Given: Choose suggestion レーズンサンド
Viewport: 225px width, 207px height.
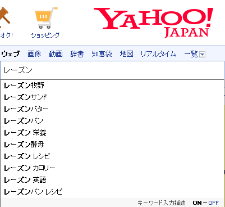Looking at the screenshot, I should 112,97.
